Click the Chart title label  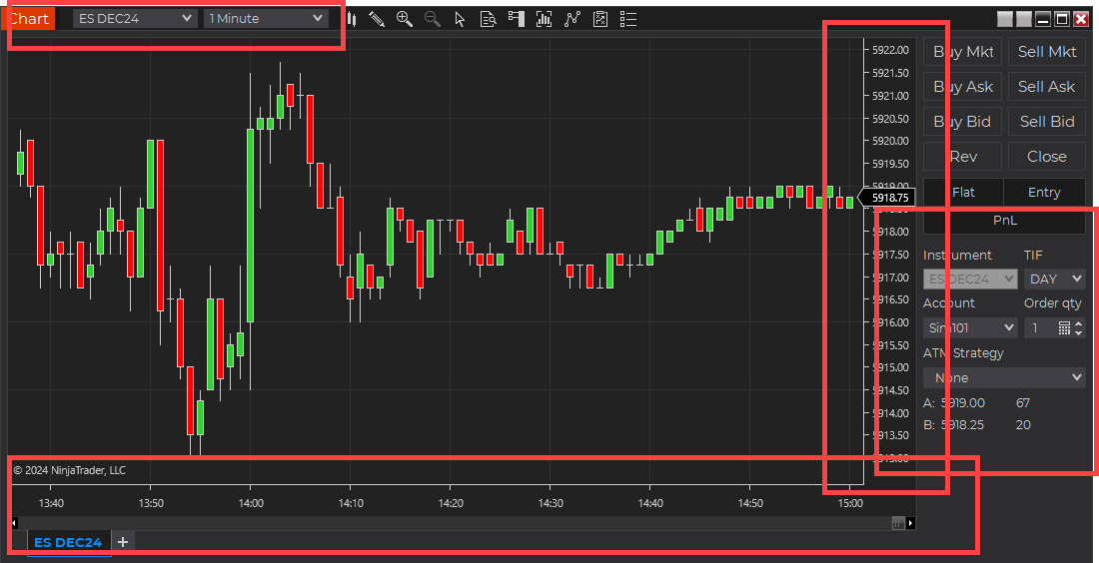coord(29,18)
